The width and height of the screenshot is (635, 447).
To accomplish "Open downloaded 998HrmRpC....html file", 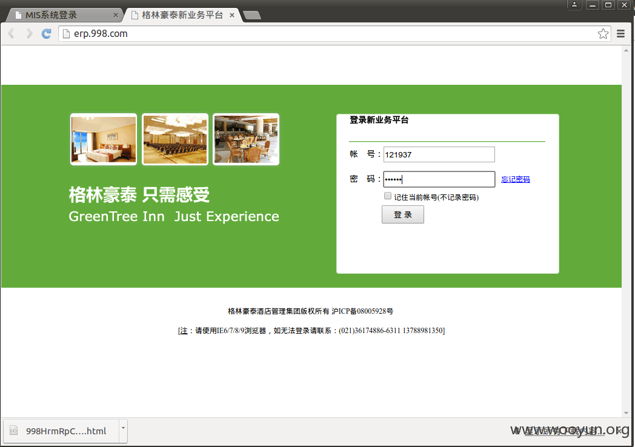I will pyautogui.click(x=61, y=431).
